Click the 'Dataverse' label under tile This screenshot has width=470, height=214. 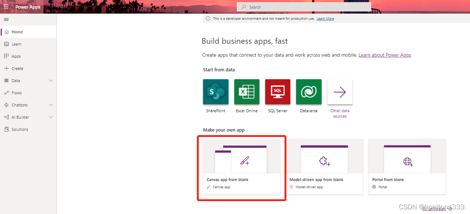(309, 111)
